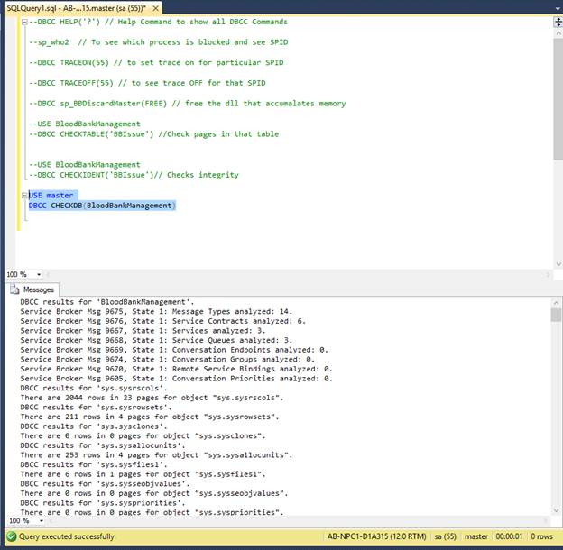Click the --DBCC TRACEON(55) comment line

(x=156, y=63)
